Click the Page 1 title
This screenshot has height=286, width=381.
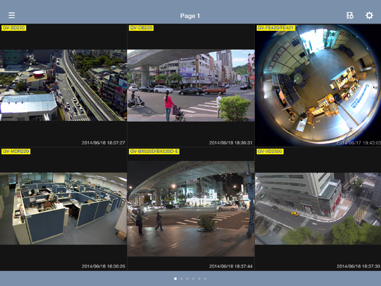coord(190,16)
